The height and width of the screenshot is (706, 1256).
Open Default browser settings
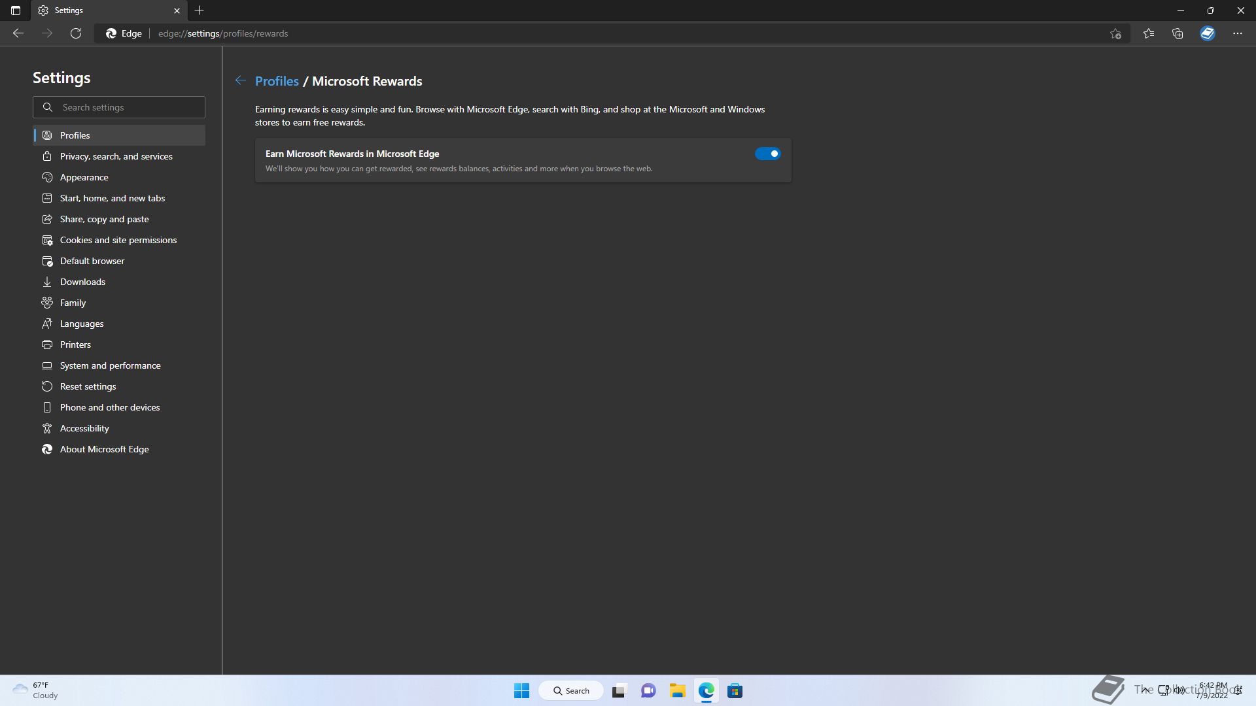119,261
